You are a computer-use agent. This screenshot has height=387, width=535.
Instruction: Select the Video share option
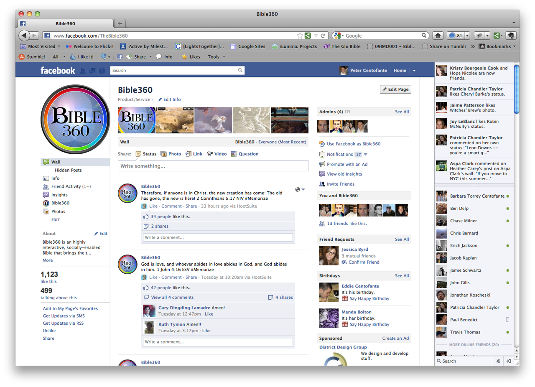coord(217,154)
